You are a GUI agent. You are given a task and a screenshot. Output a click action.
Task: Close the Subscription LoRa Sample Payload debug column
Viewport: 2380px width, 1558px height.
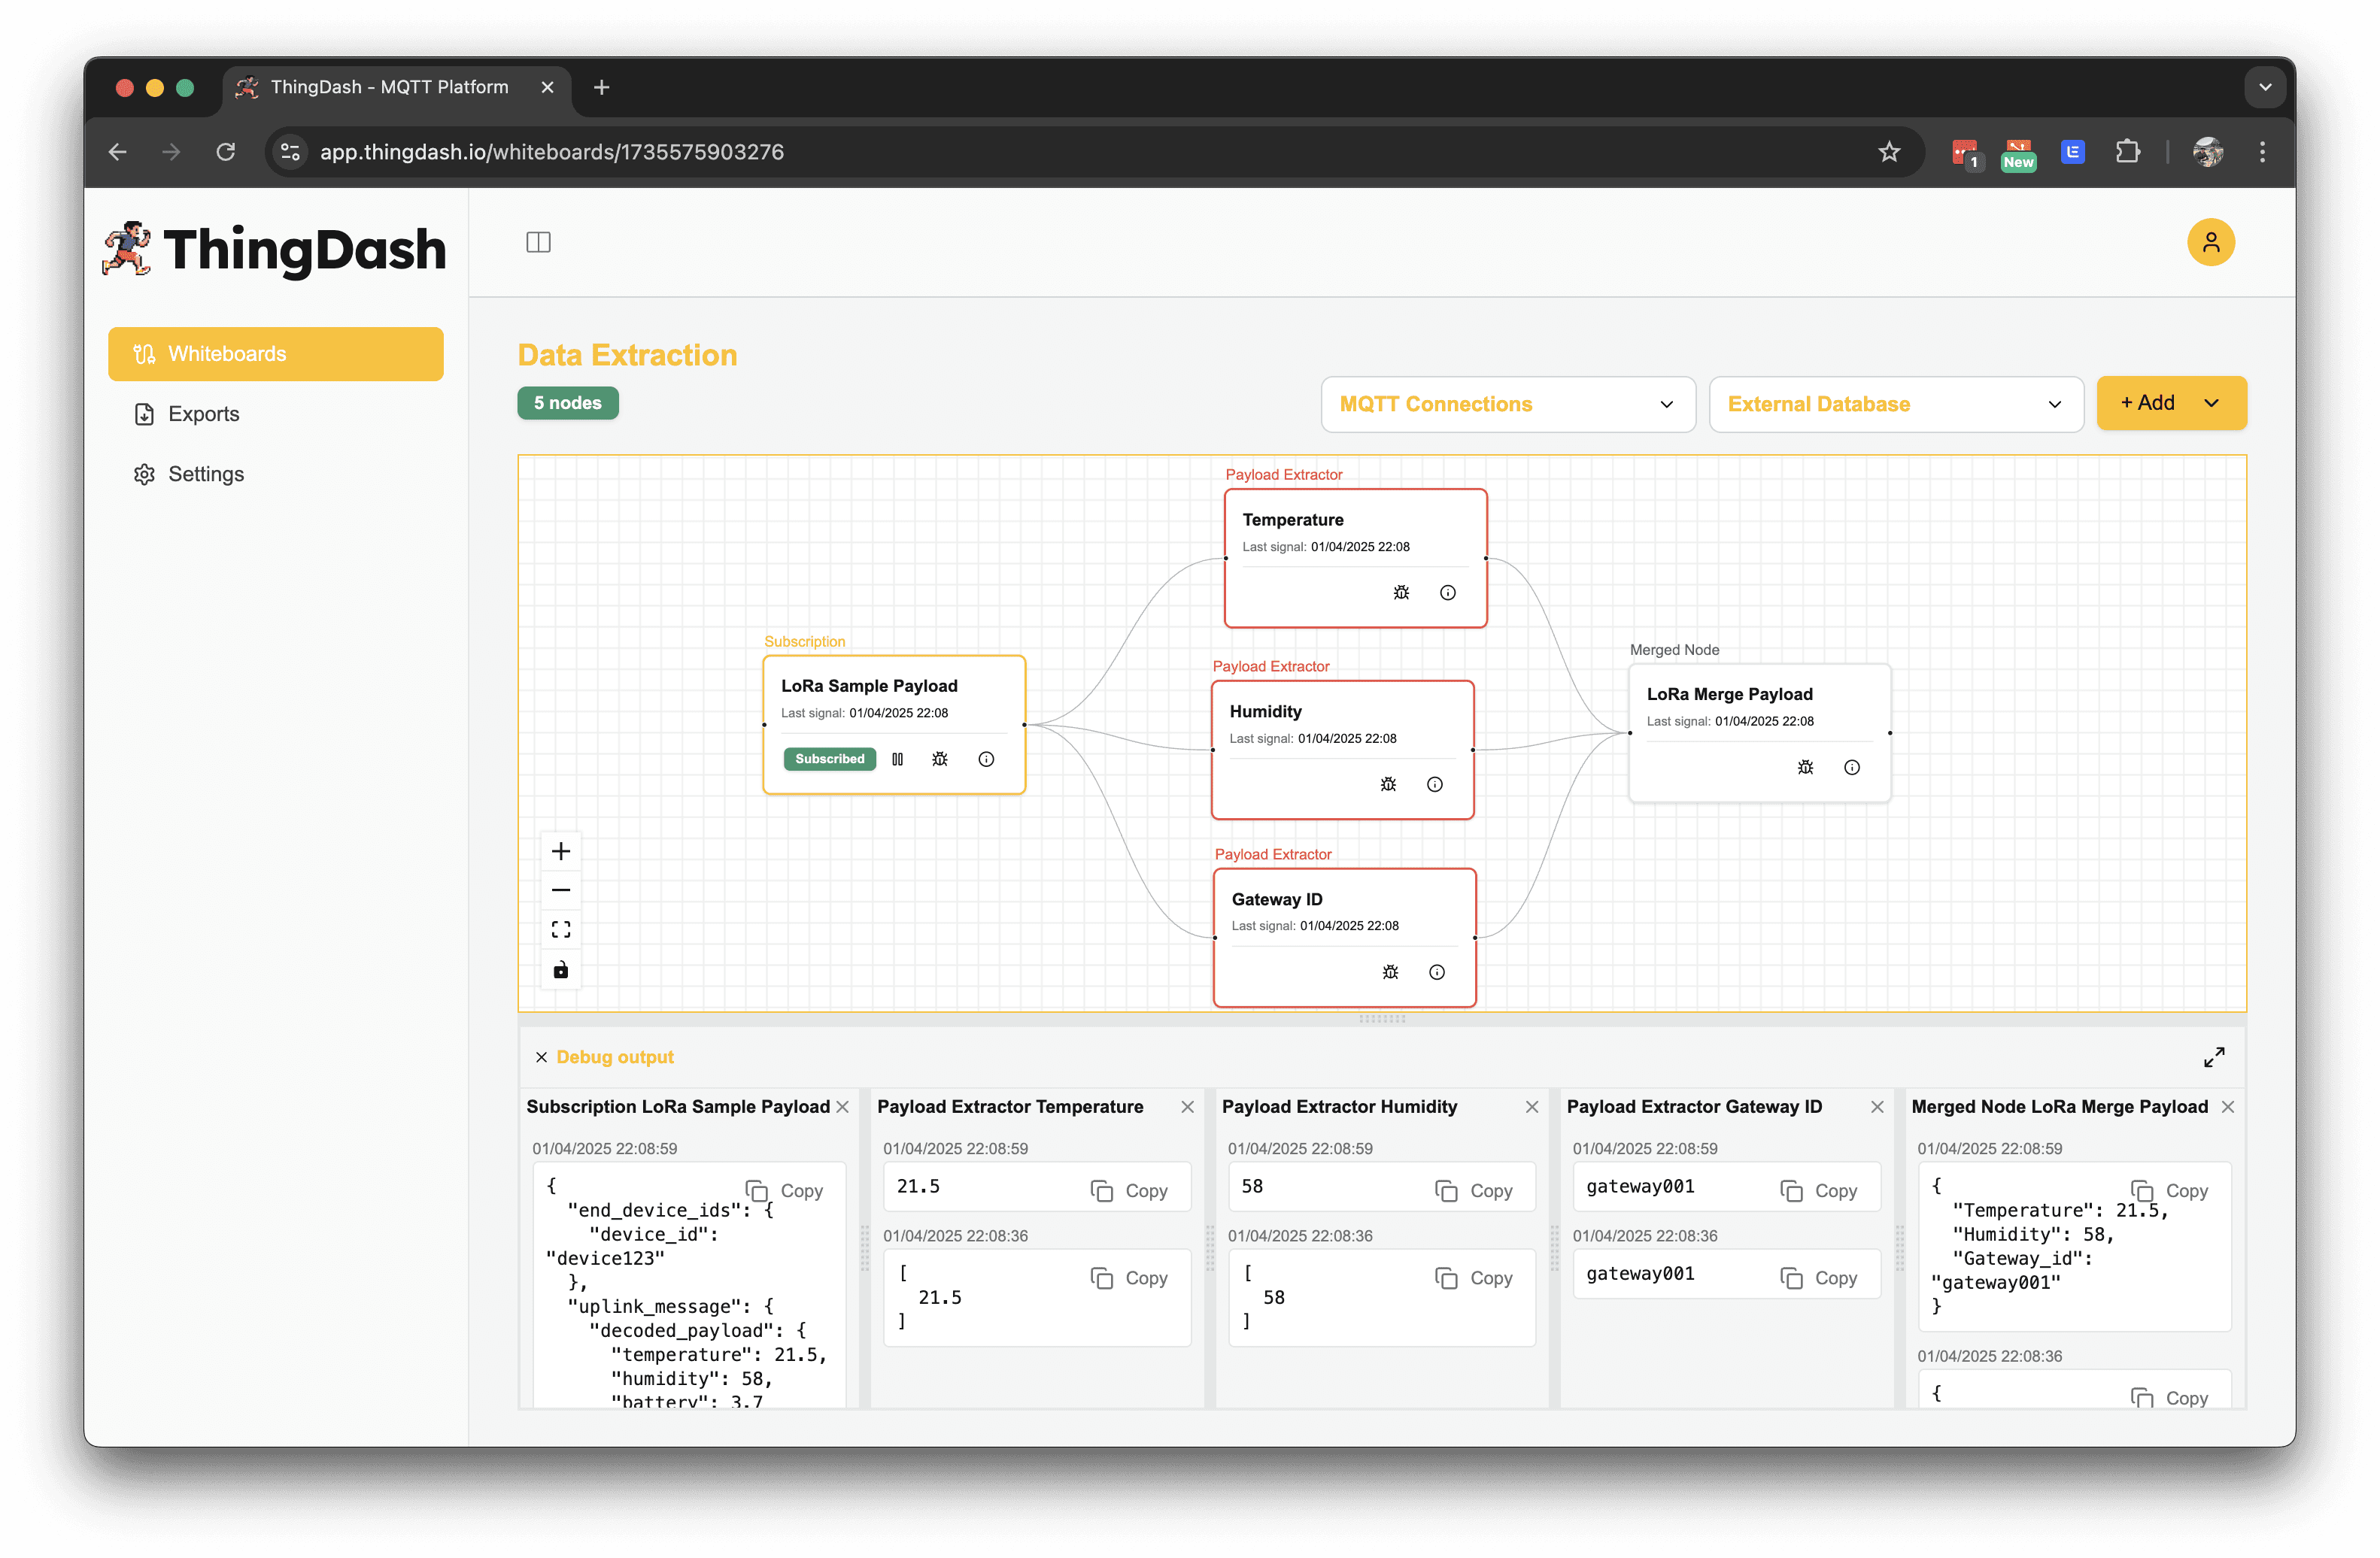[842, 1108]
